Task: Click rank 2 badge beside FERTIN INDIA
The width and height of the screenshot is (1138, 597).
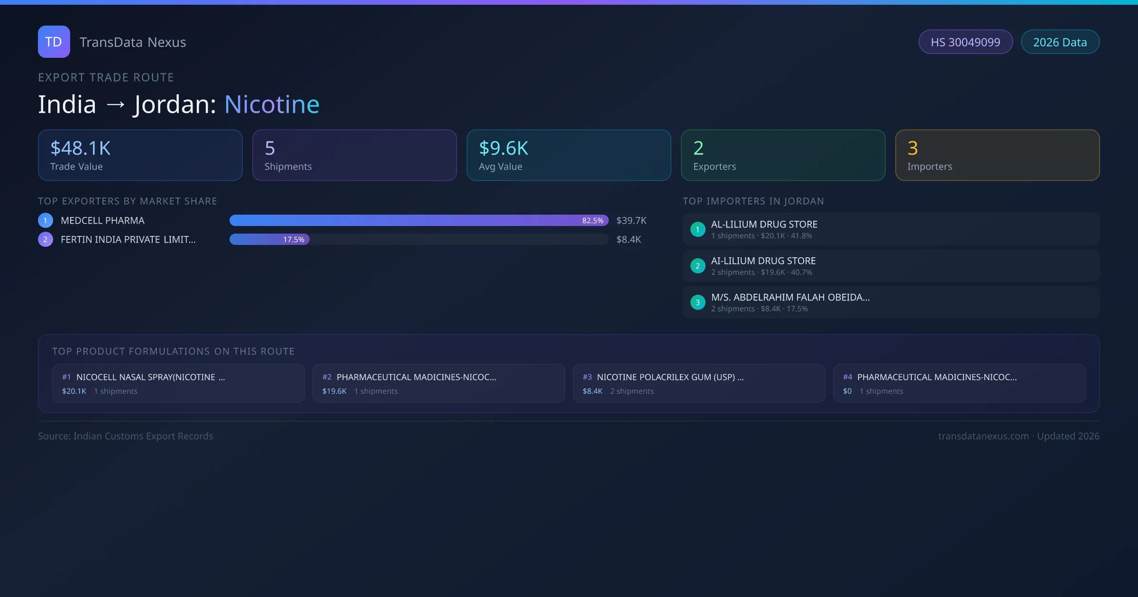Action: pyautogui.click(x=46, y=239)
